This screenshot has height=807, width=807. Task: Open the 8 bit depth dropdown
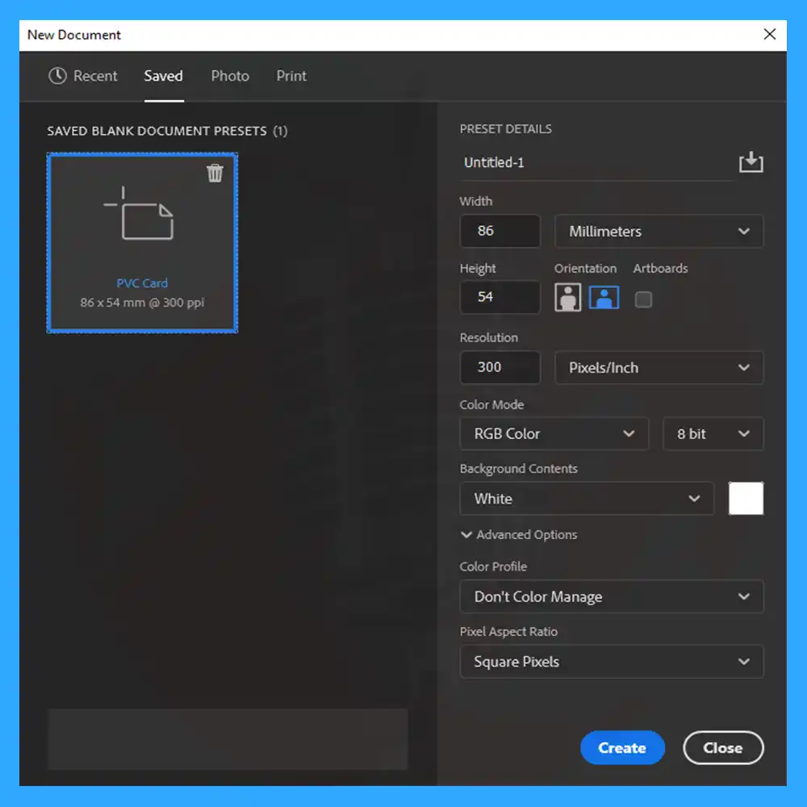[x=713, y=434]
